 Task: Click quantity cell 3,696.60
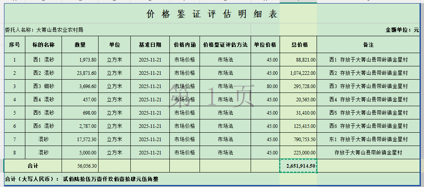80,86
